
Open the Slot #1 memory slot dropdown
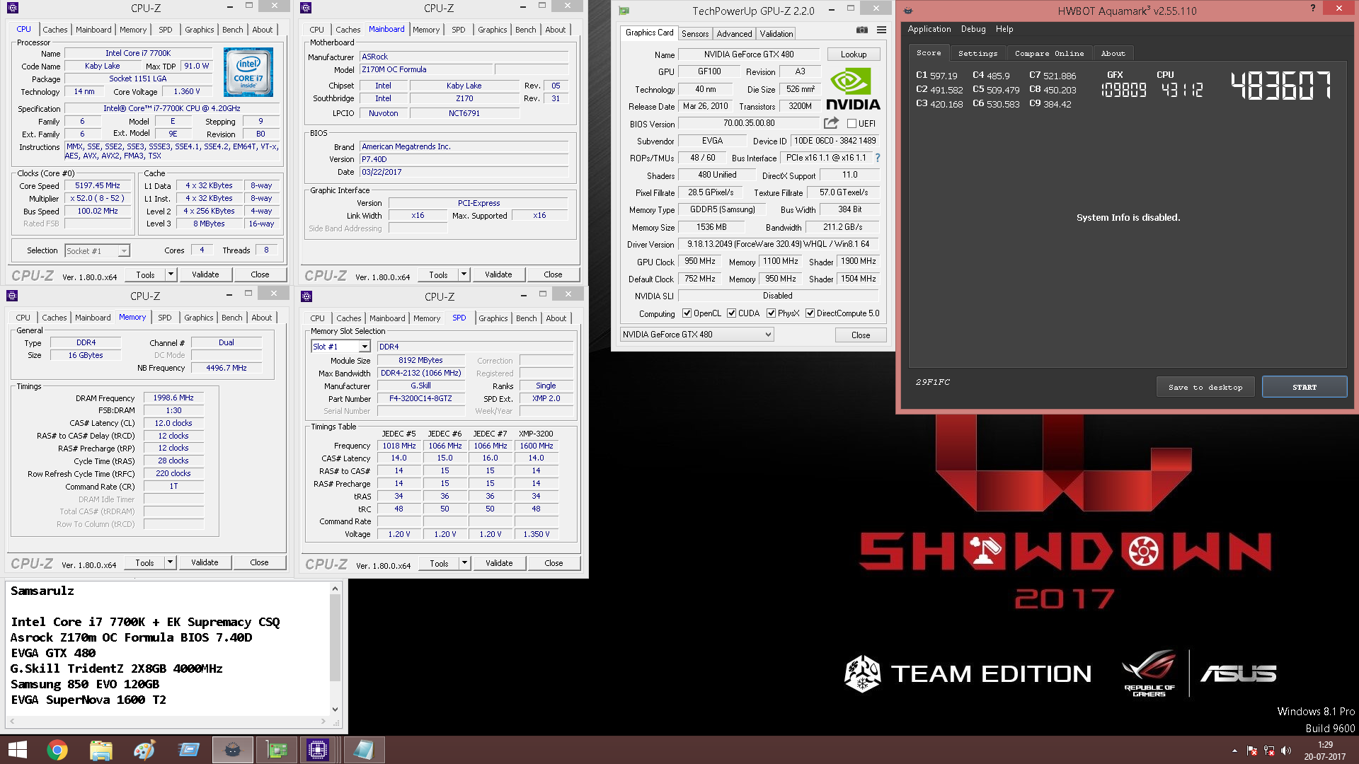click(365, 347)
